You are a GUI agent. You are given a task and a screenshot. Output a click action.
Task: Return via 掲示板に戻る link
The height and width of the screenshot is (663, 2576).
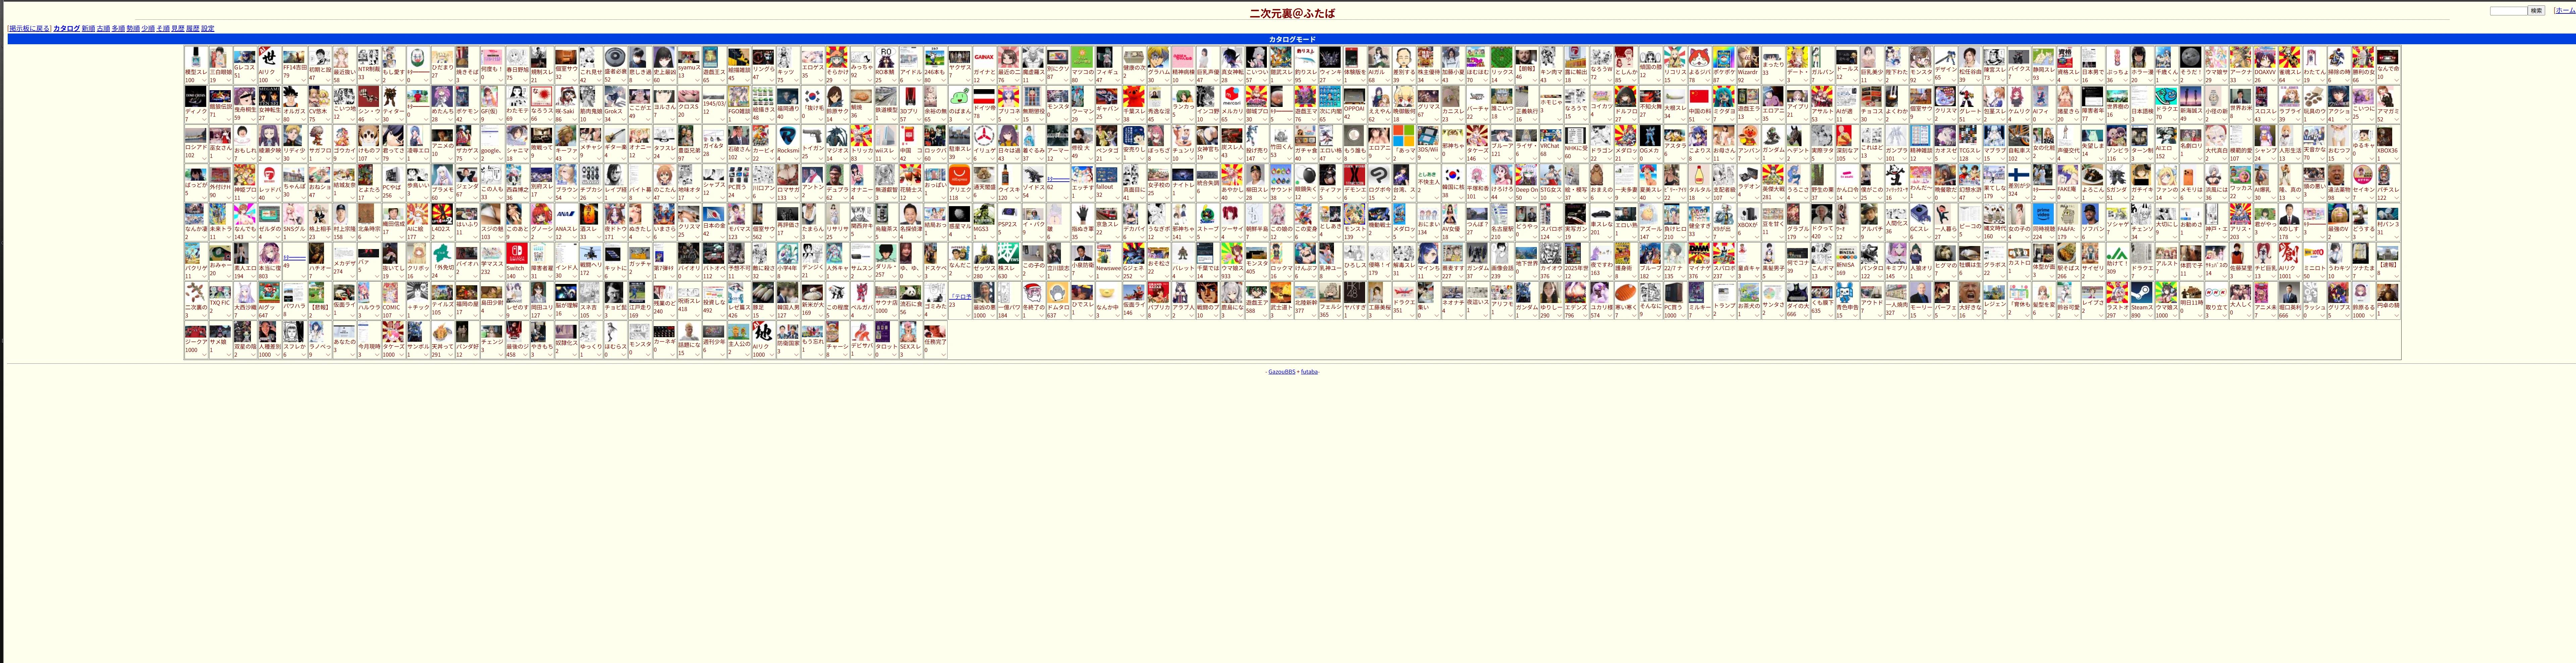(29, 29)
